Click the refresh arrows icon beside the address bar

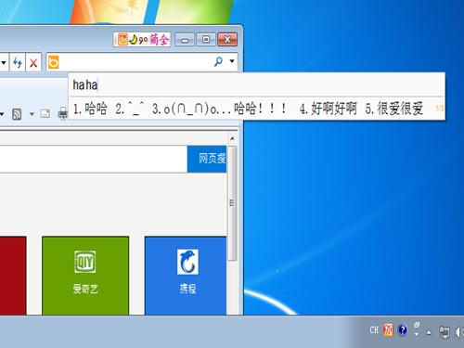click(x=18, y=63)
